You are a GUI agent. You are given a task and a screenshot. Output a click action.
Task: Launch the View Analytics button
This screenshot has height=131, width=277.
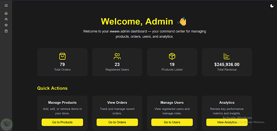227,122
